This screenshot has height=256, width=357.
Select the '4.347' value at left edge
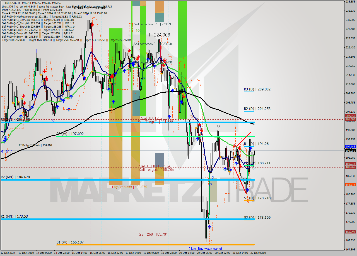coord(6,151)
